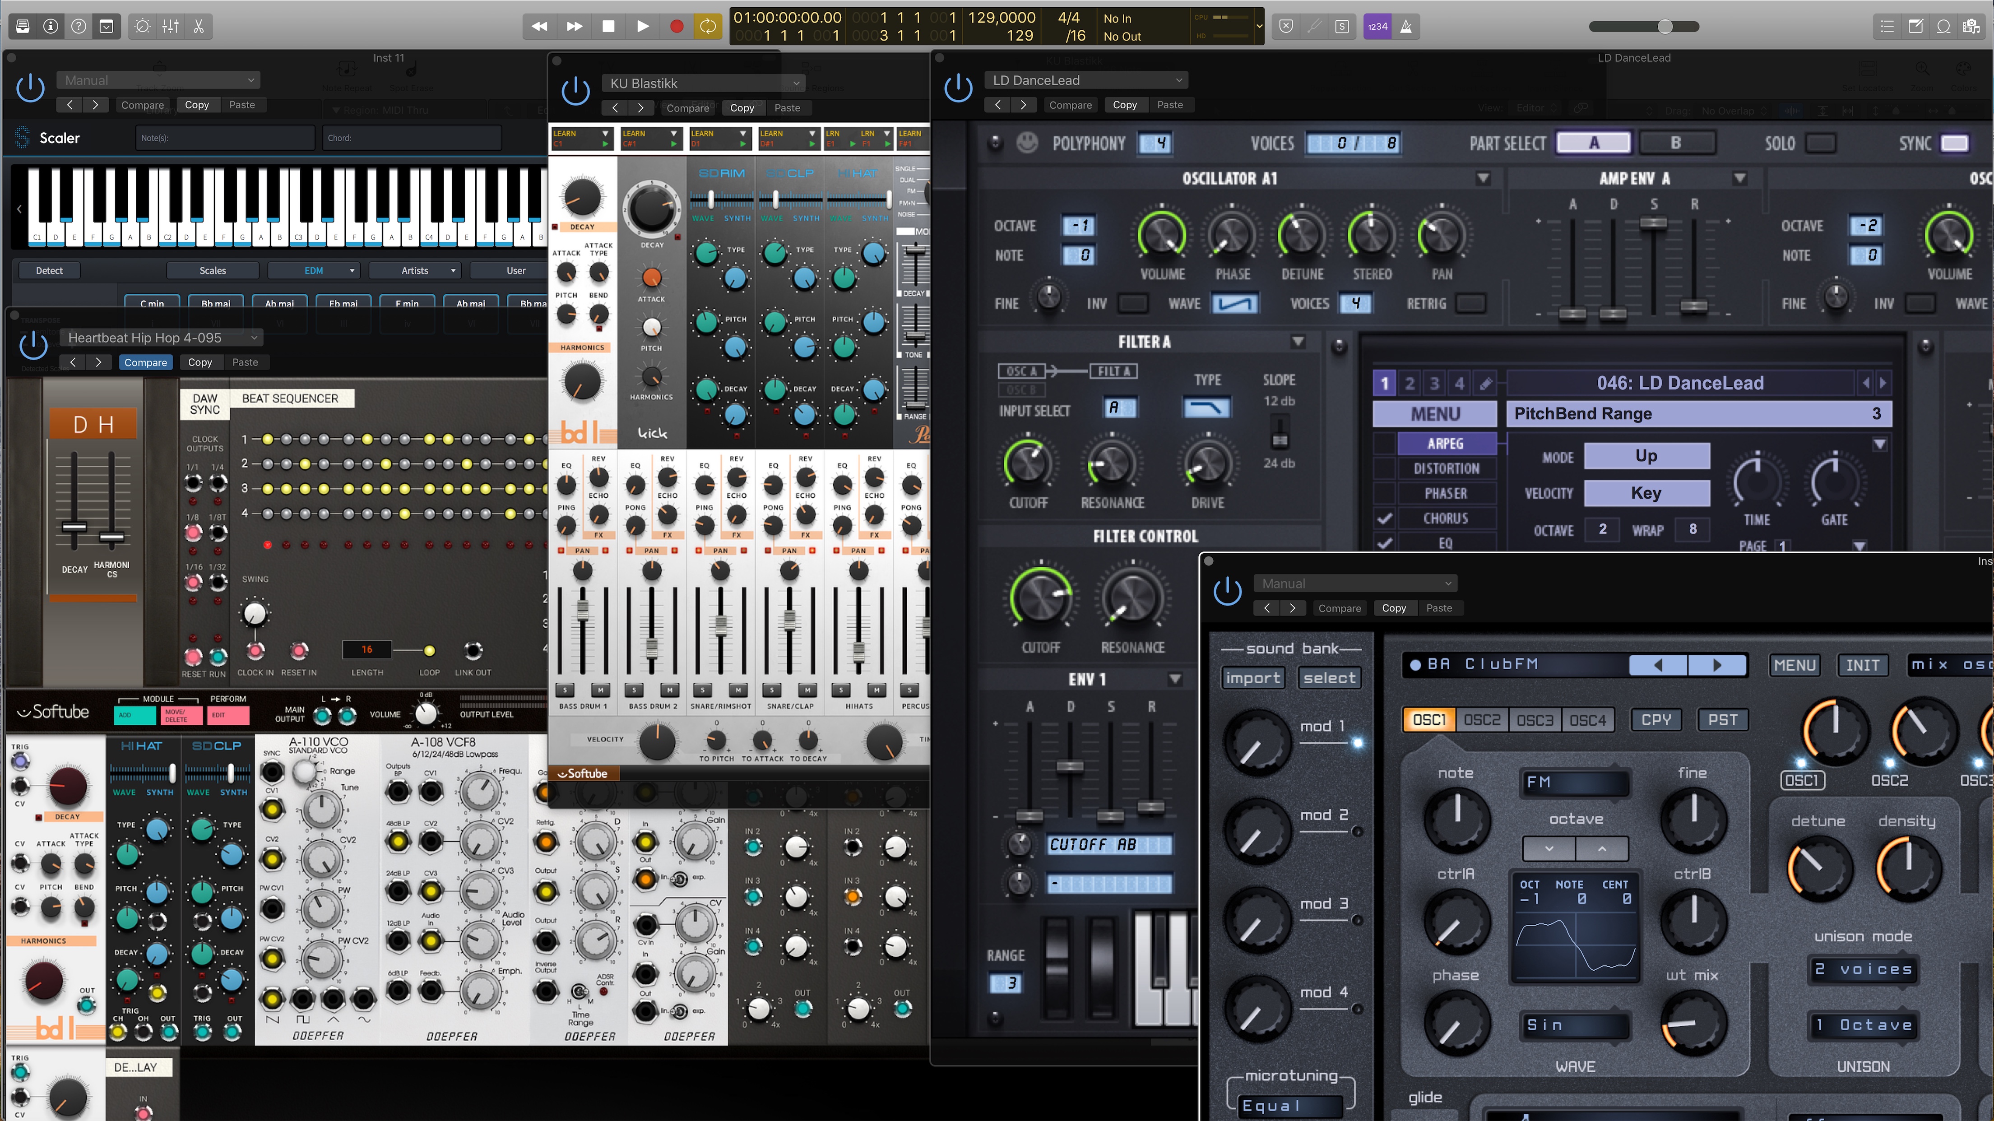This screenshot has width=1994, height=1121.
Task: Open the Library icon in the control bar
Action: (23, 26)
